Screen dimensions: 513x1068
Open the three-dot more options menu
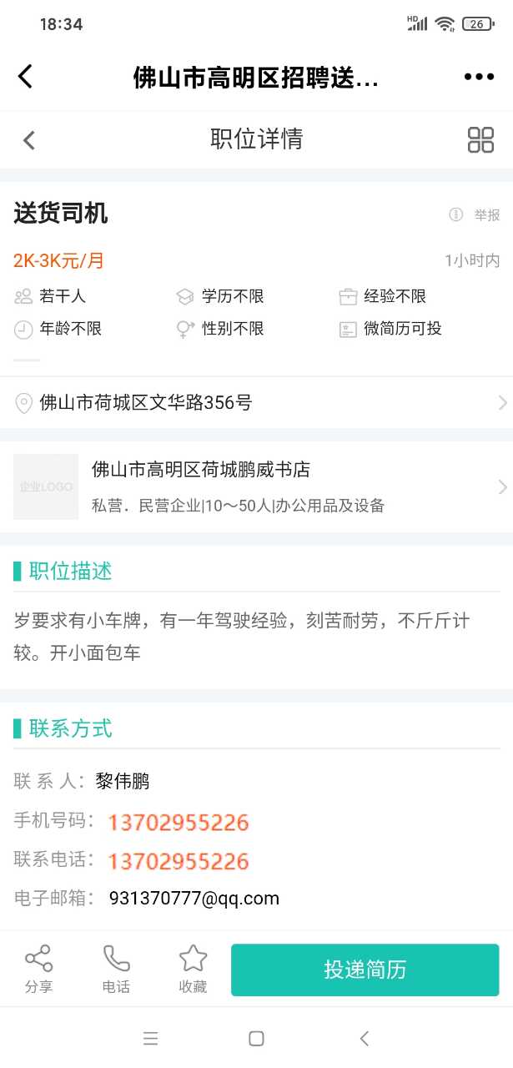click(x=479, y=77)
